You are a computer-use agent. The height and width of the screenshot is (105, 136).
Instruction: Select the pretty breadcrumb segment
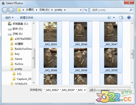[x=58, y=10]
